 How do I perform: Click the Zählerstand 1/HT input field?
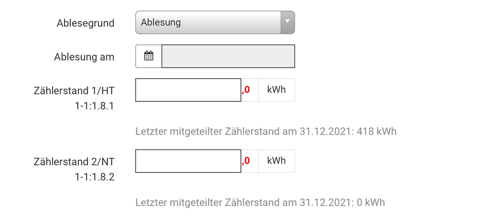click(188, 90)
